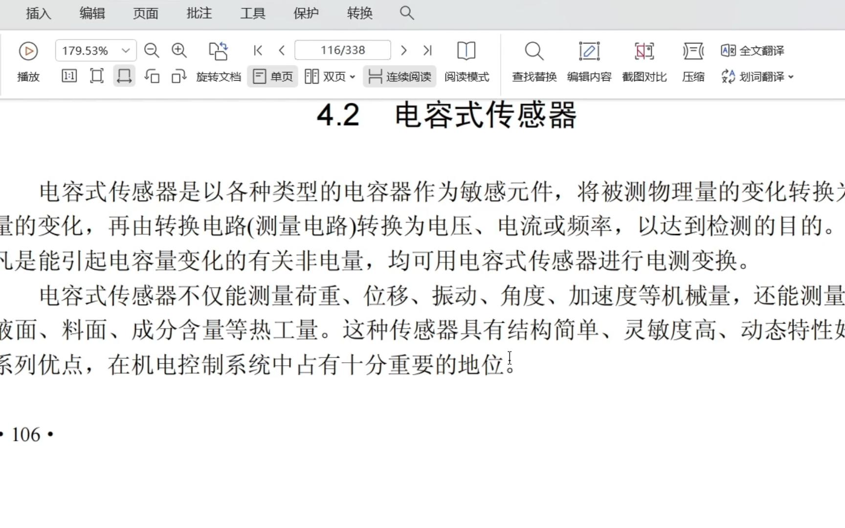Select 单页 single page layout
845x528 pixels.
coord(273,77)
